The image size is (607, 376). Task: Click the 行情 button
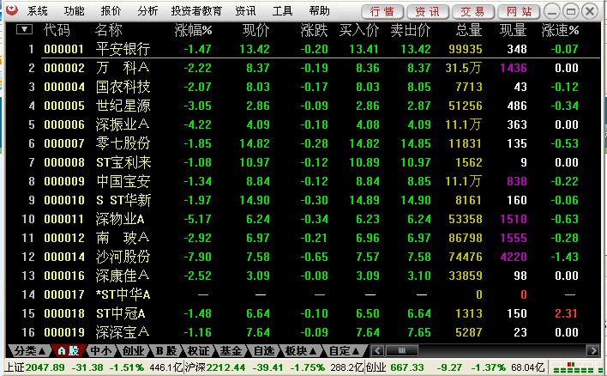tap(382, 12)
